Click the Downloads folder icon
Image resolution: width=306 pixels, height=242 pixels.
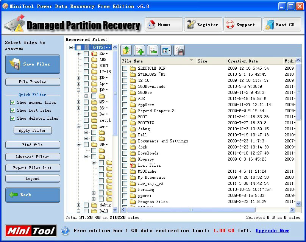click(x=133, y=153)
